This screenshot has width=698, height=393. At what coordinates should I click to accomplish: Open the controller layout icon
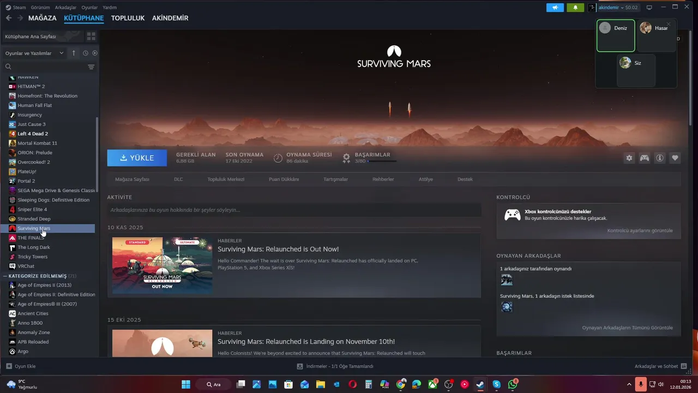(x=645, y=158)
